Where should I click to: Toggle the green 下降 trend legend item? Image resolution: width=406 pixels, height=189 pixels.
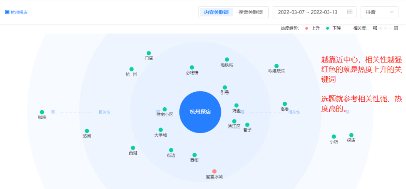pyautogui.click(x=333, y=28)
